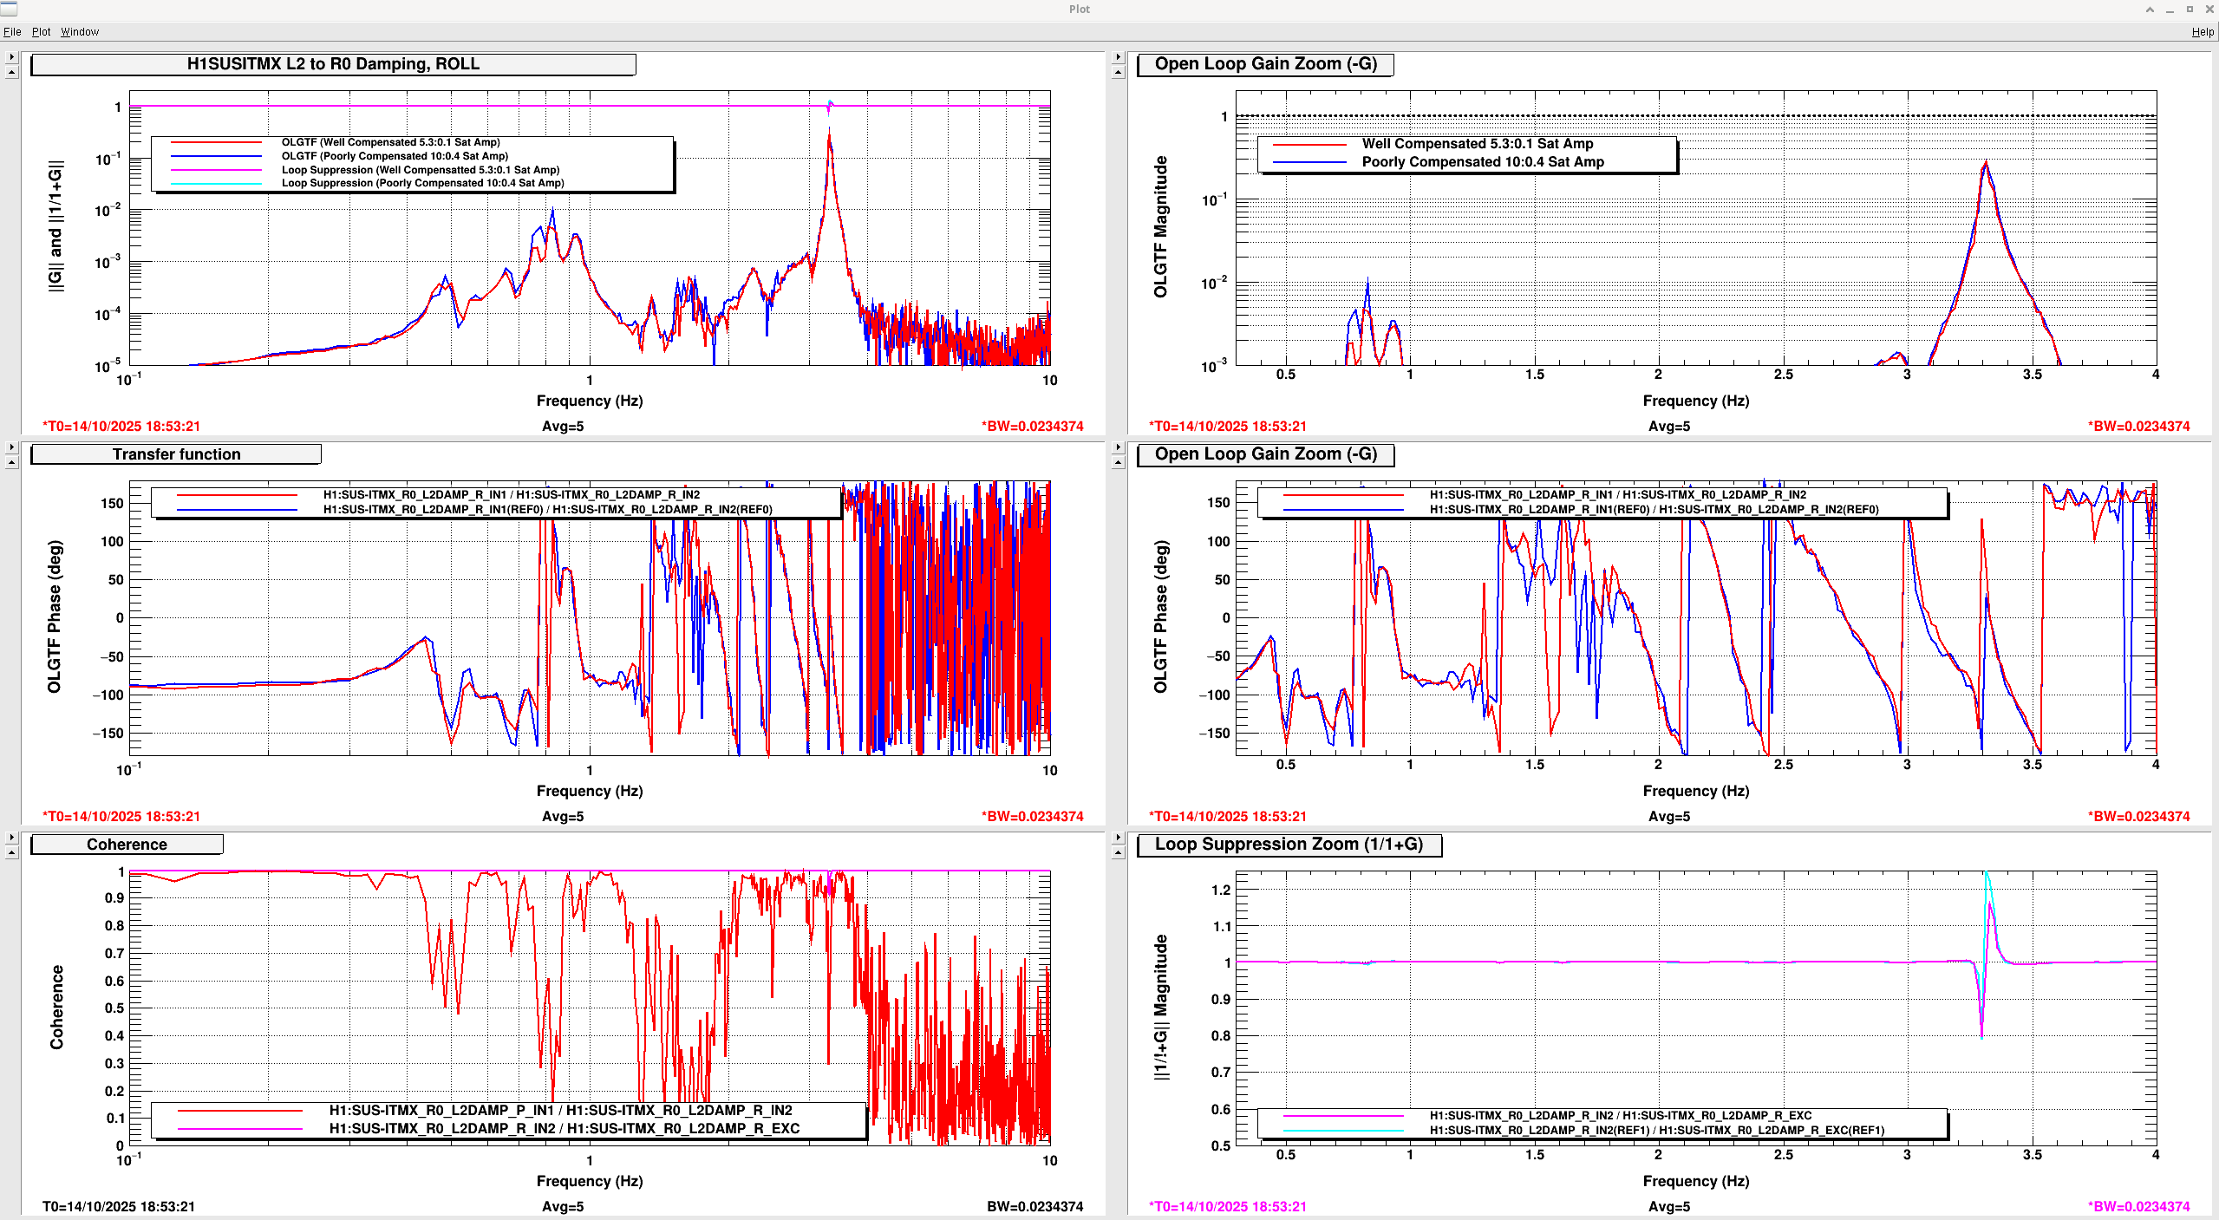Click up-arrow beside OLGTF Magnitude zoom plot
Viewport: 2219px width, 1220px height.
pyautogui.click(x=1118, y=72)
